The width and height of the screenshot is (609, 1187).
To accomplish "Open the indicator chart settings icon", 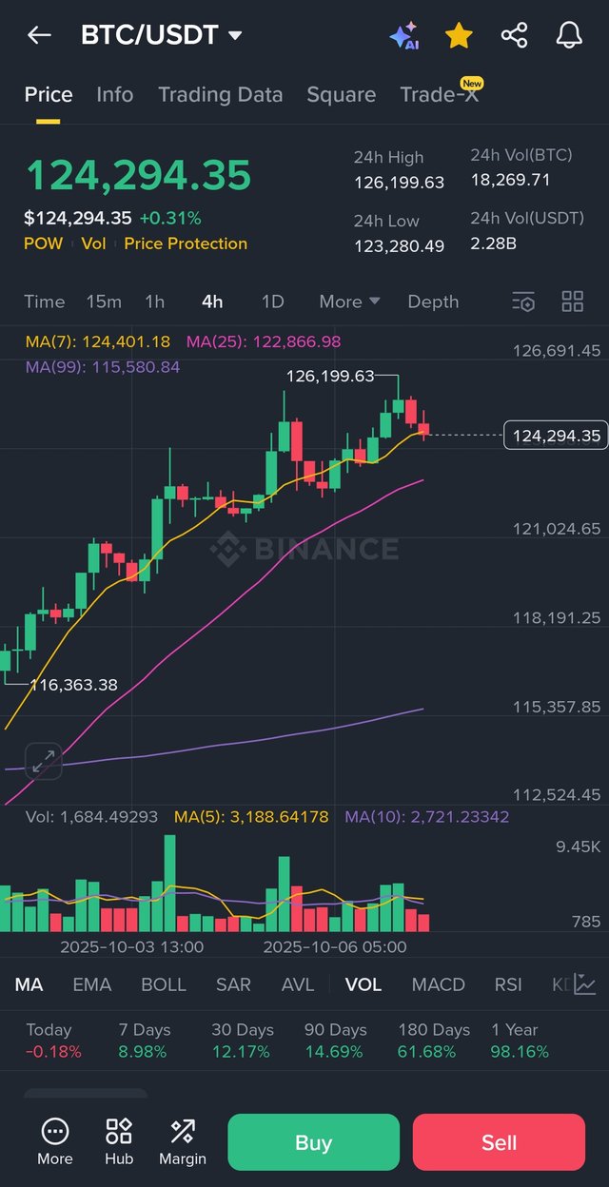I will tap(585, 984).
